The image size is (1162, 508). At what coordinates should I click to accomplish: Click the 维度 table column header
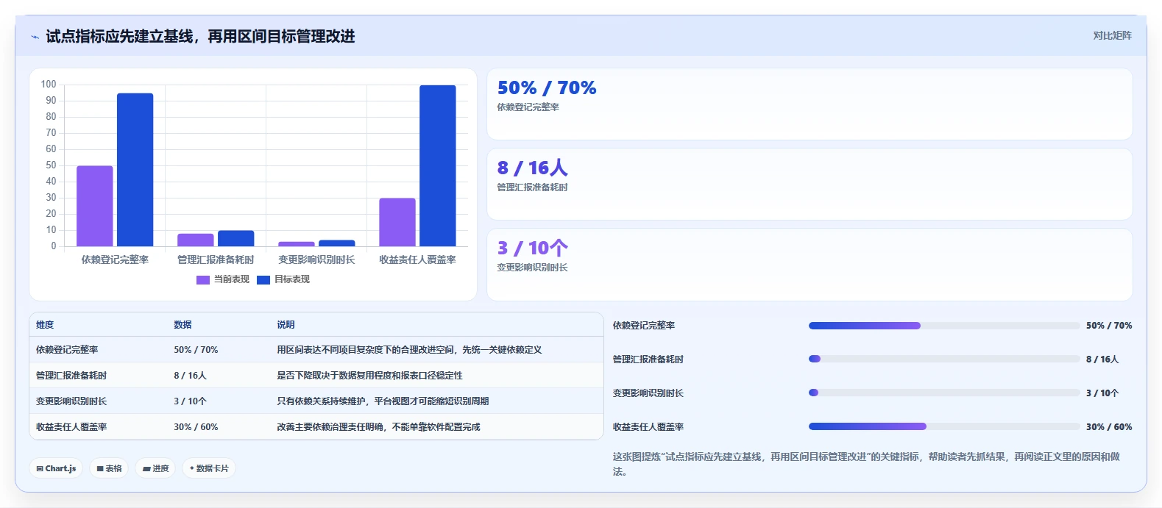pos(45,324)
